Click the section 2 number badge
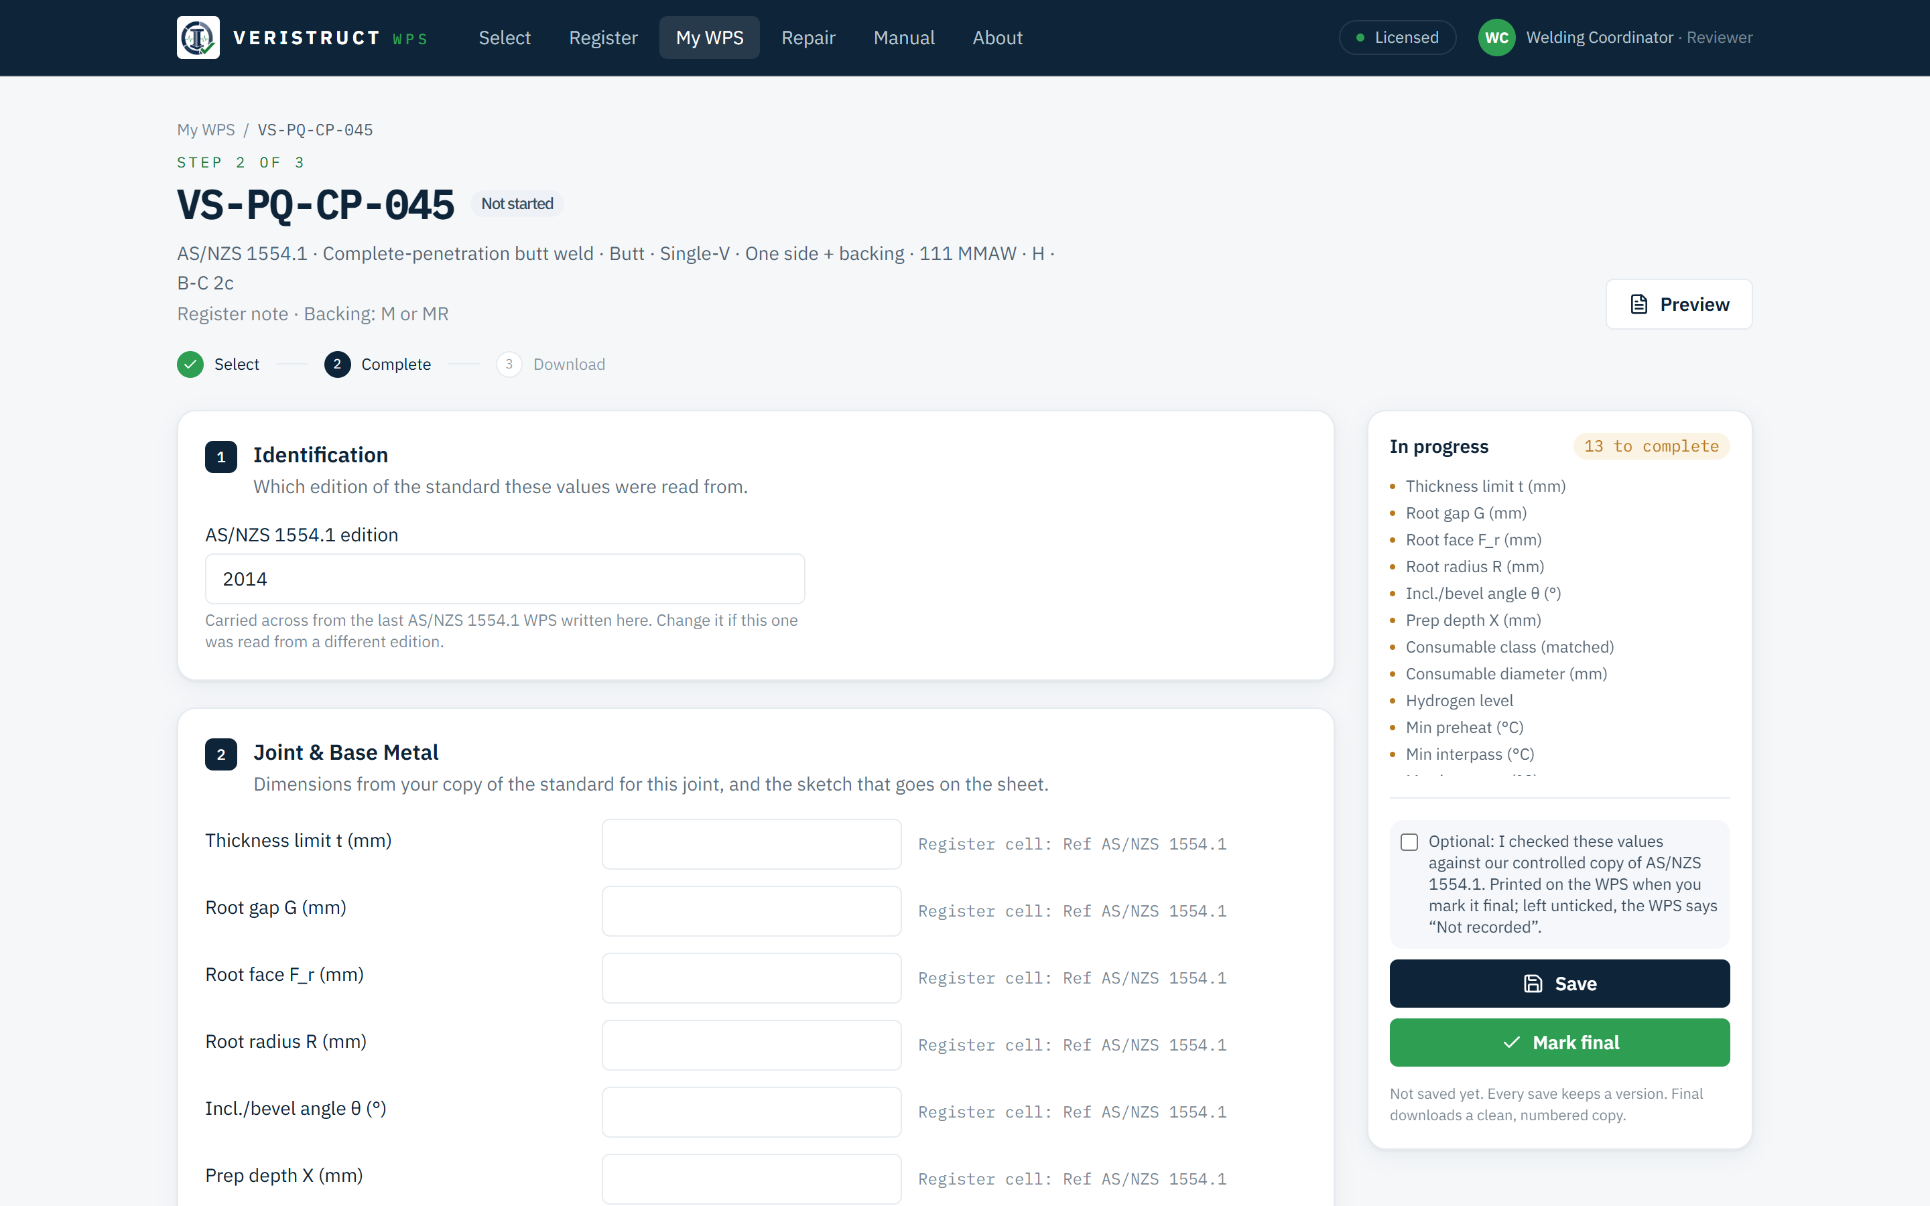This screenshot has width=1930, height=1206. click(x=221, y=754)
